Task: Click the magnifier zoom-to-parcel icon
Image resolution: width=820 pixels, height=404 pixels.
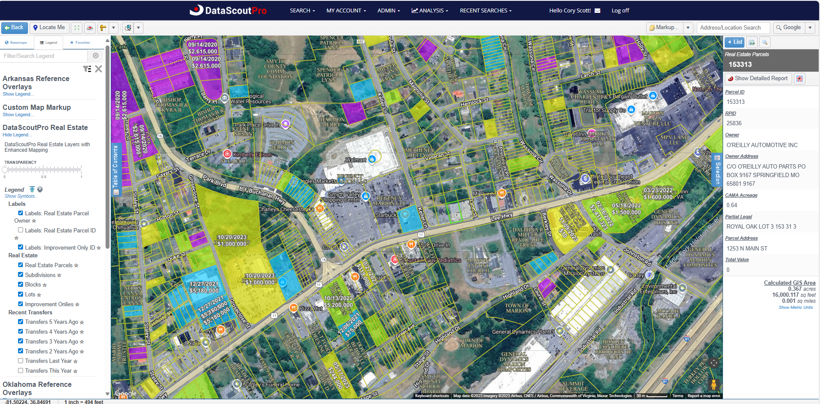Action: tap(765, 42)
